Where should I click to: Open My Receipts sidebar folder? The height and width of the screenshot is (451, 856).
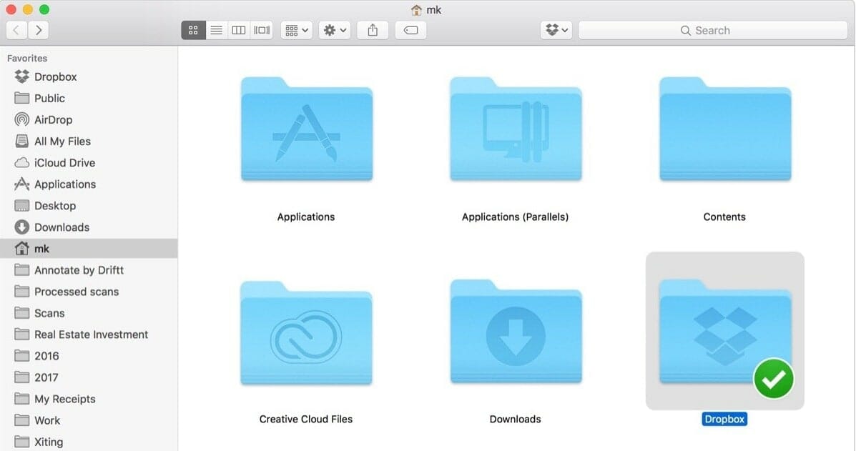click(x=89, y=399)
